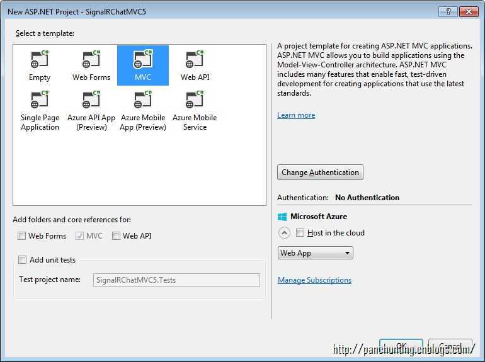Viewport: 485px width, 362px height.
Task: Select the Single Page Application template icon
Action: [40, 99]
